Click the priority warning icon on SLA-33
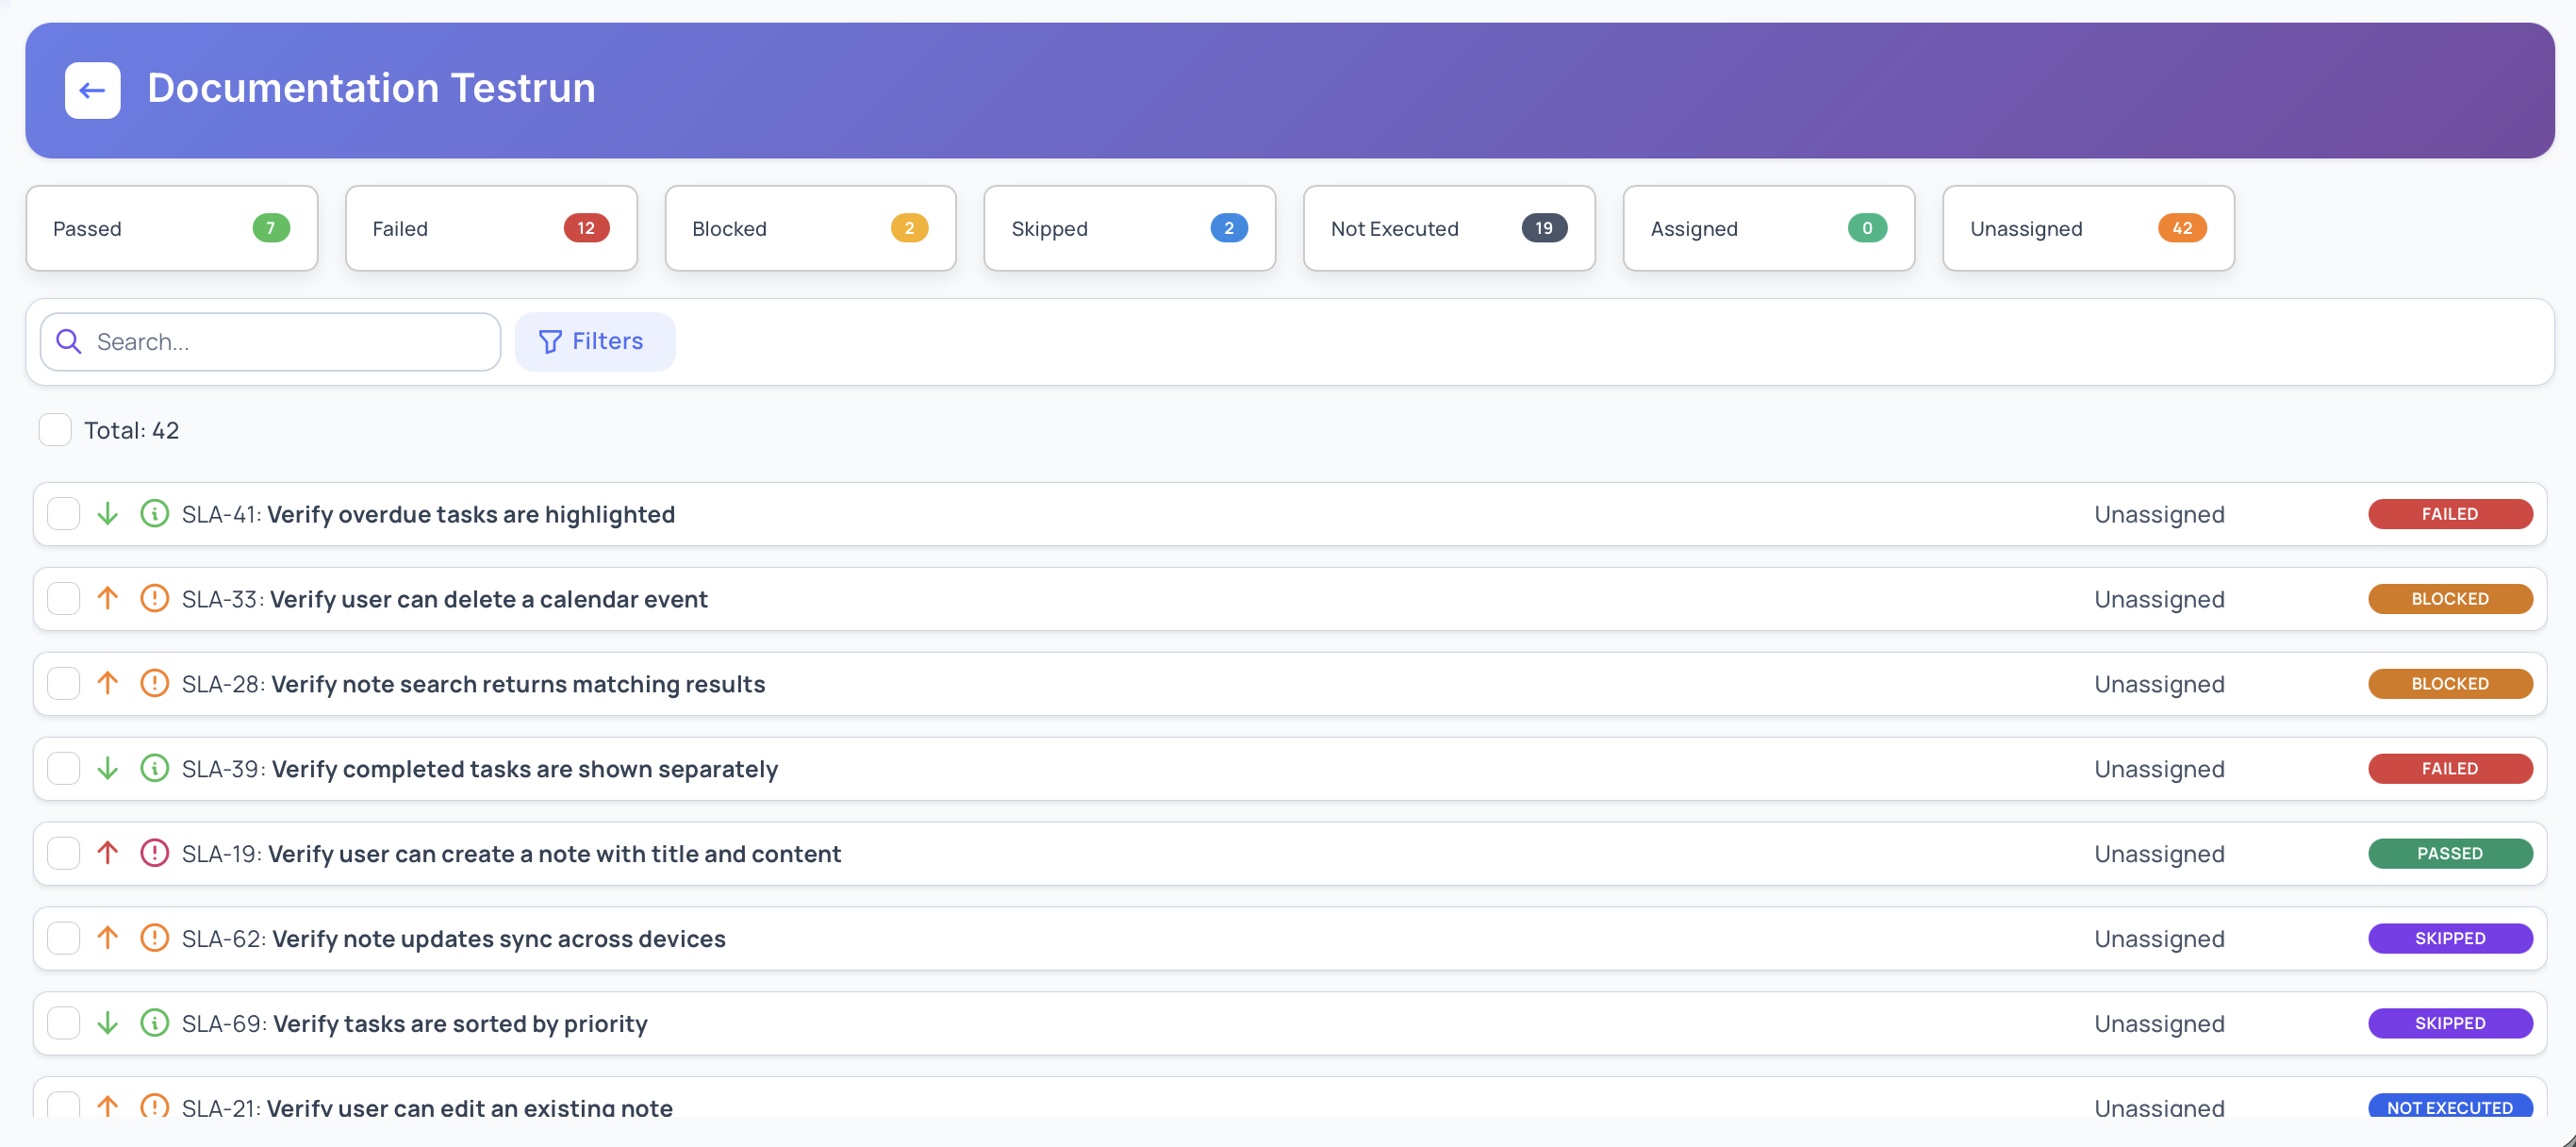Viewport: 2576px width, 1147px height. [x=155, y=598]
